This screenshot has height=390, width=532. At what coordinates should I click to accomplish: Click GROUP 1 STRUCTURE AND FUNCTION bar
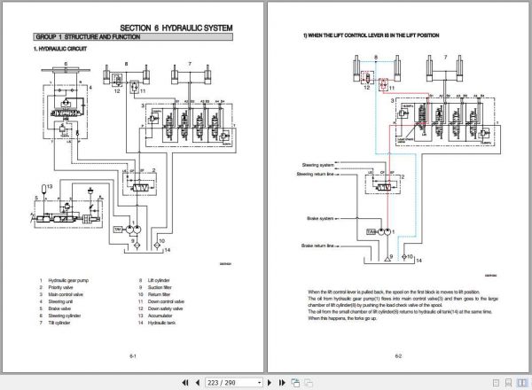coord(133,37)
